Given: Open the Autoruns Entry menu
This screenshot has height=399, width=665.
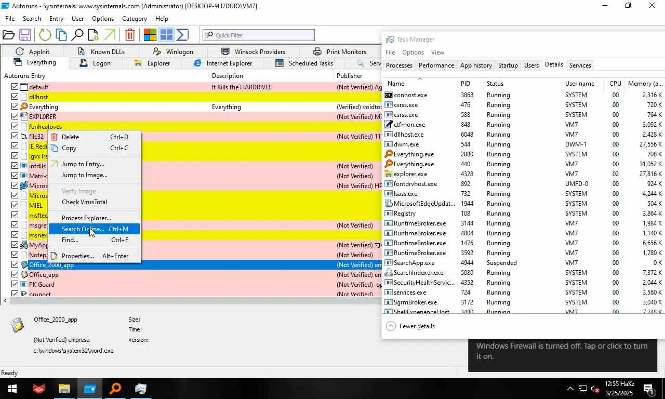Looking at the screenshot, I should click(x=56, y=19).
